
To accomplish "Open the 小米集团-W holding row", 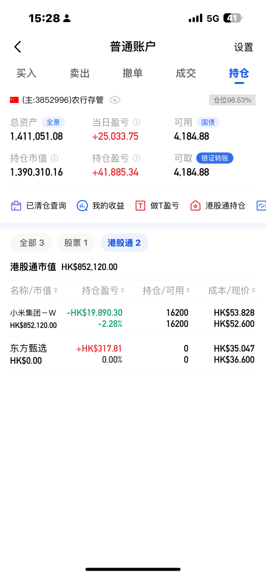I will pos(133,318).
